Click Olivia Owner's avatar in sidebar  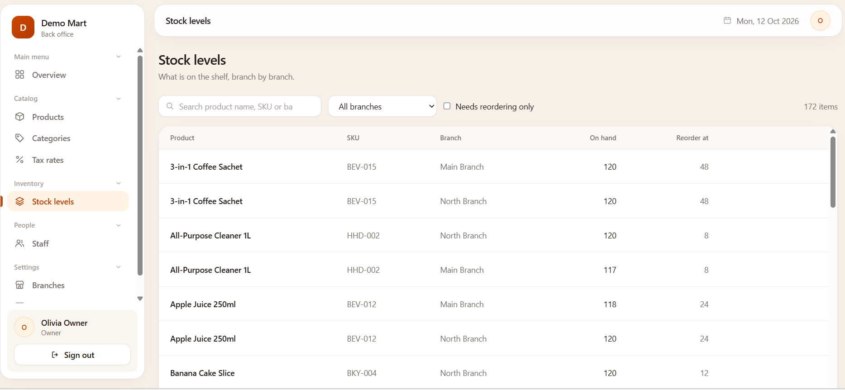(x=24, y=327)
